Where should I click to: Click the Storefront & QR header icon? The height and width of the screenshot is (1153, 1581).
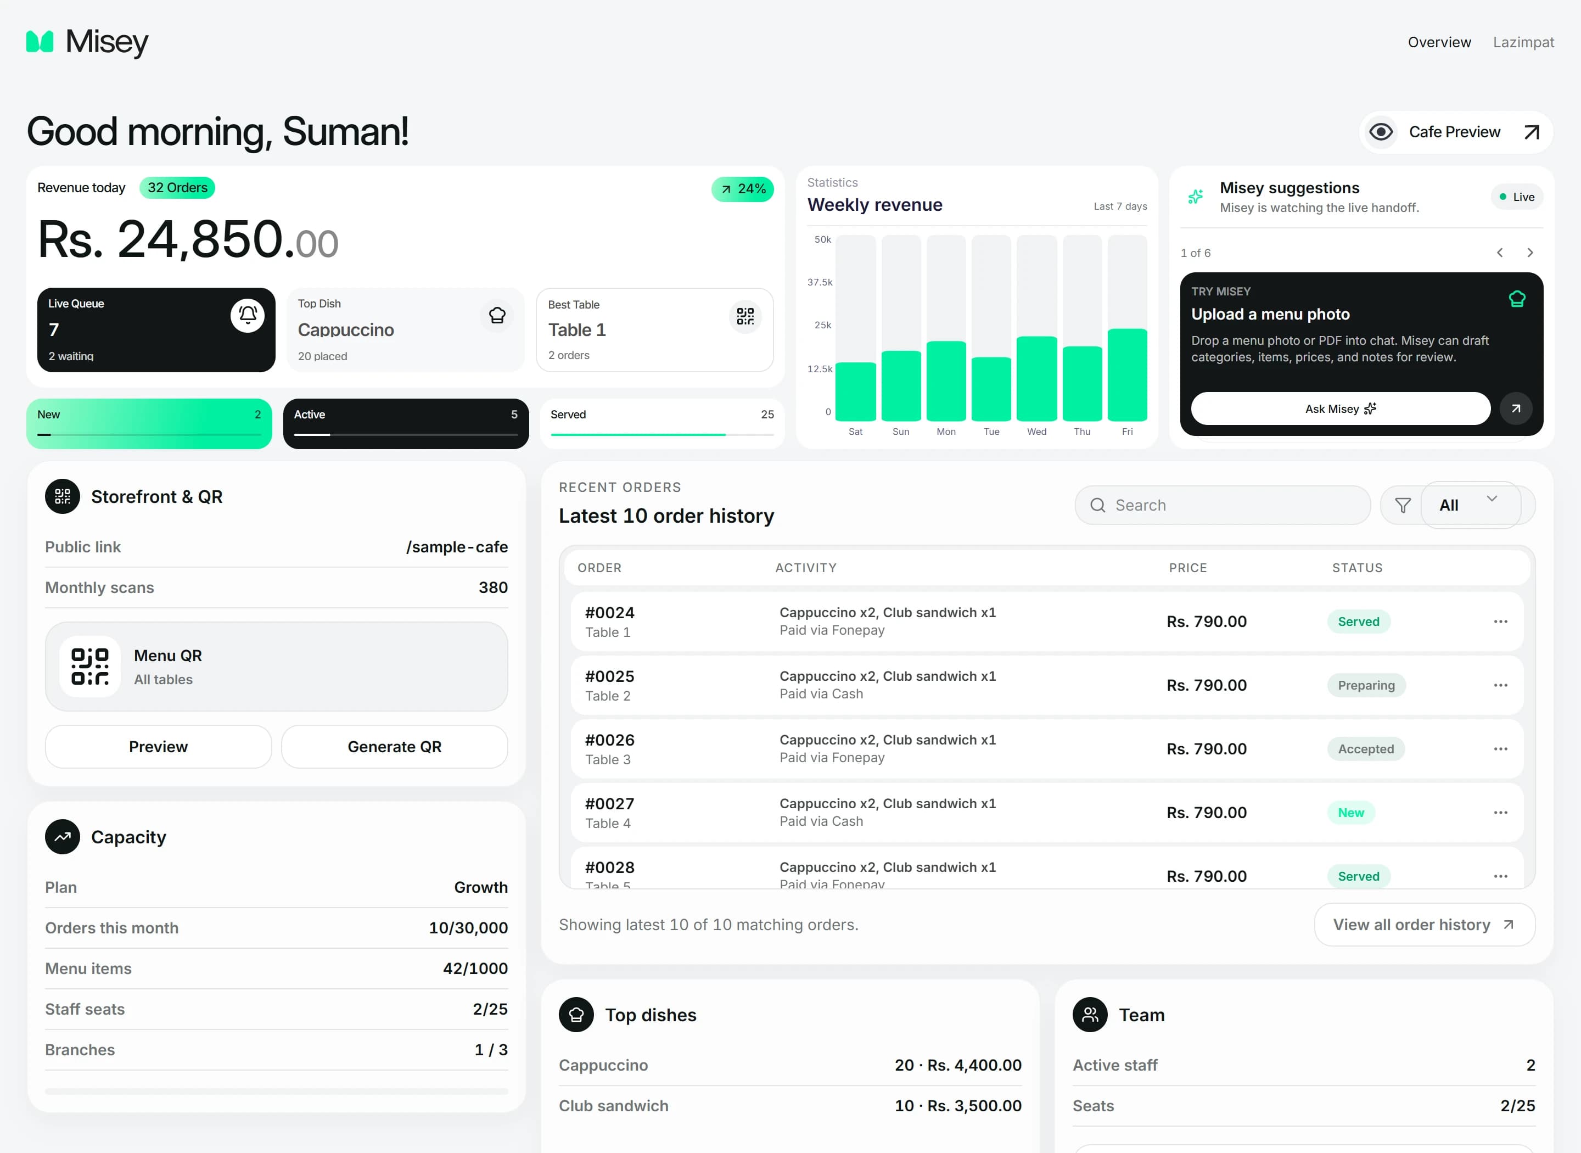pyautogui.click(x=63, y=496)
